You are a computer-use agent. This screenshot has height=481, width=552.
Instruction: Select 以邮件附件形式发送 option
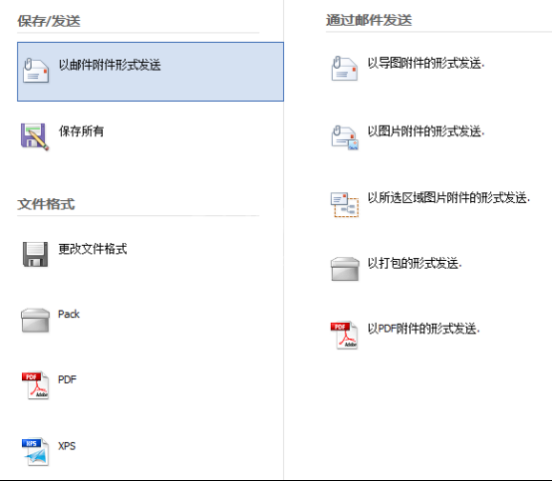pos(150,72)
